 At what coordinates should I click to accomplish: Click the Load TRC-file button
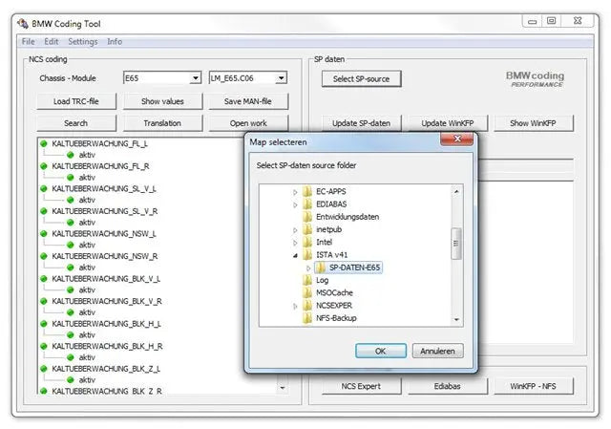pyautogui.click(x=76, y=101)
